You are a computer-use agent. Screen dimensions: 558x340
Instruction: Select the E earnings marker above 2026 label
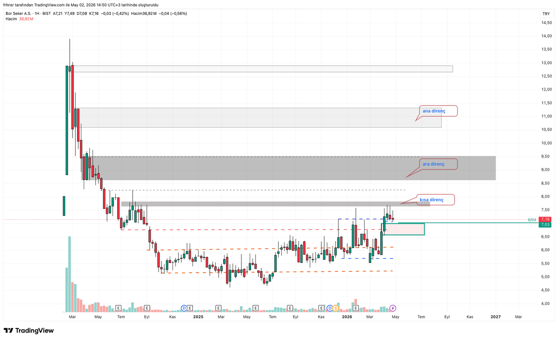pos(356,308)
